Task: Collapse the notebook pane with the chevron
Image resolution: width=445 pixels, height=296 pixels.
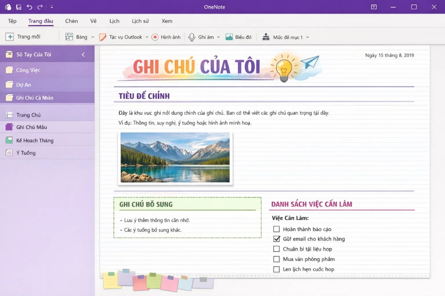Action: coord(83,54)
